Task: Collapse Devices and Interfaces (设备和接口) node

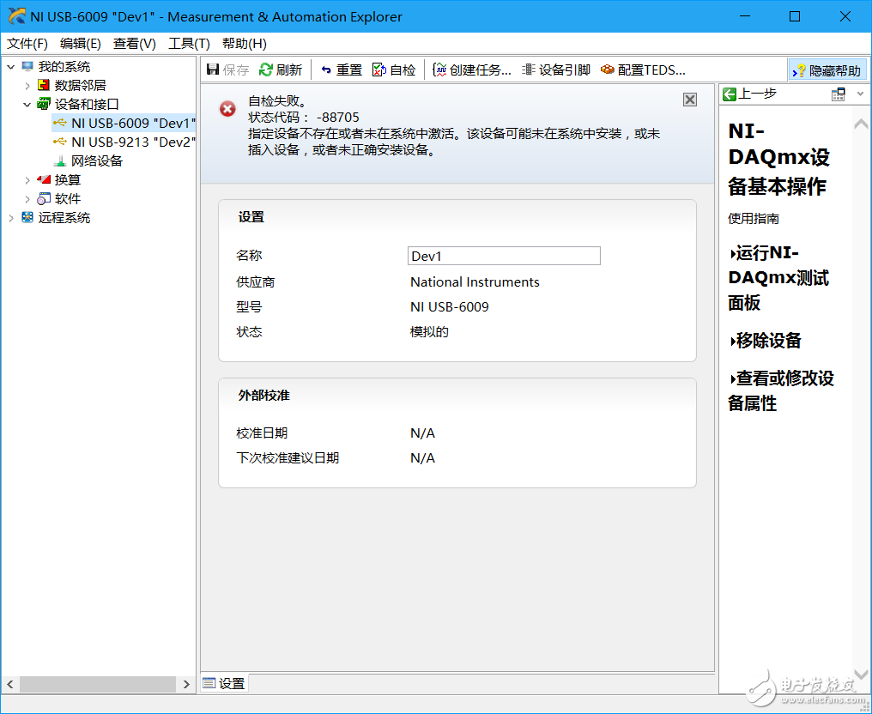Action: [x=27, y=105]
